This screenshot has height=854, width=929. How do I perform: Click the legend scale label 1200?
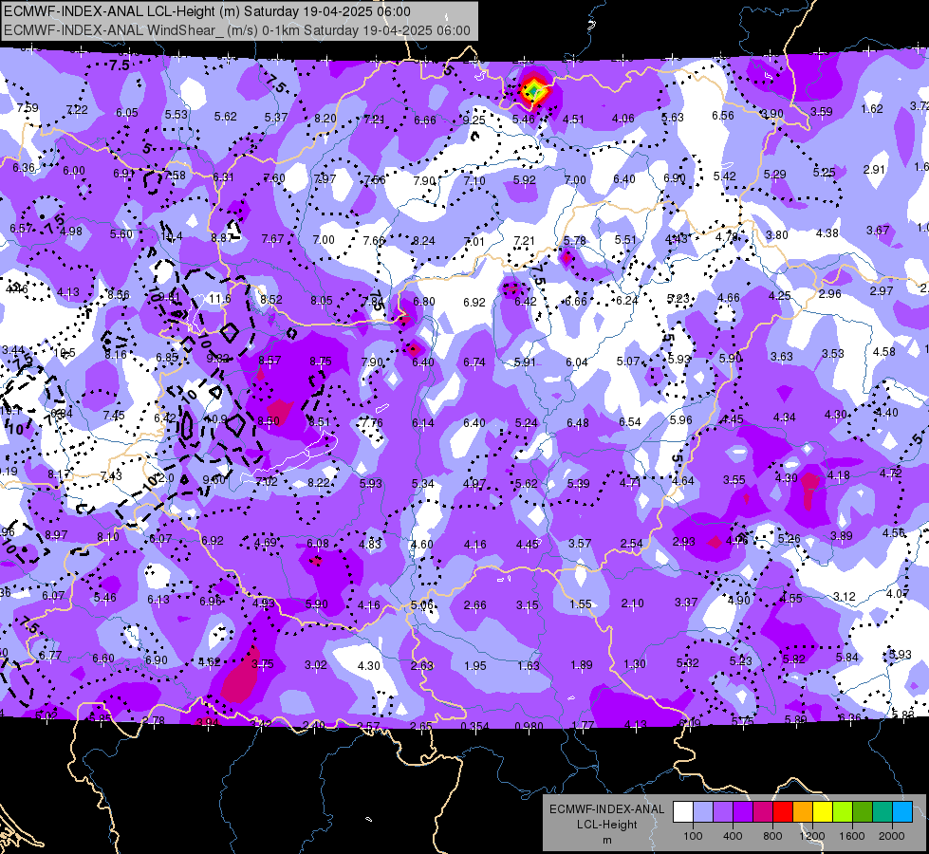811,836
